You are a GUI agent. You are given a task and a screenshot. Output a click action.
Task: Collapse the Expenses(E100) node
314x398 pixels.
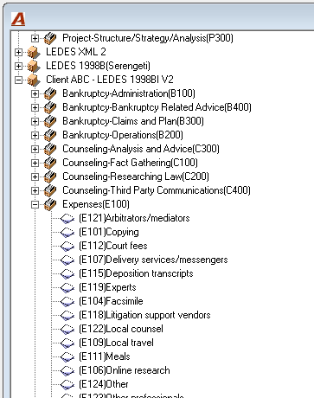tap(35, 204)
